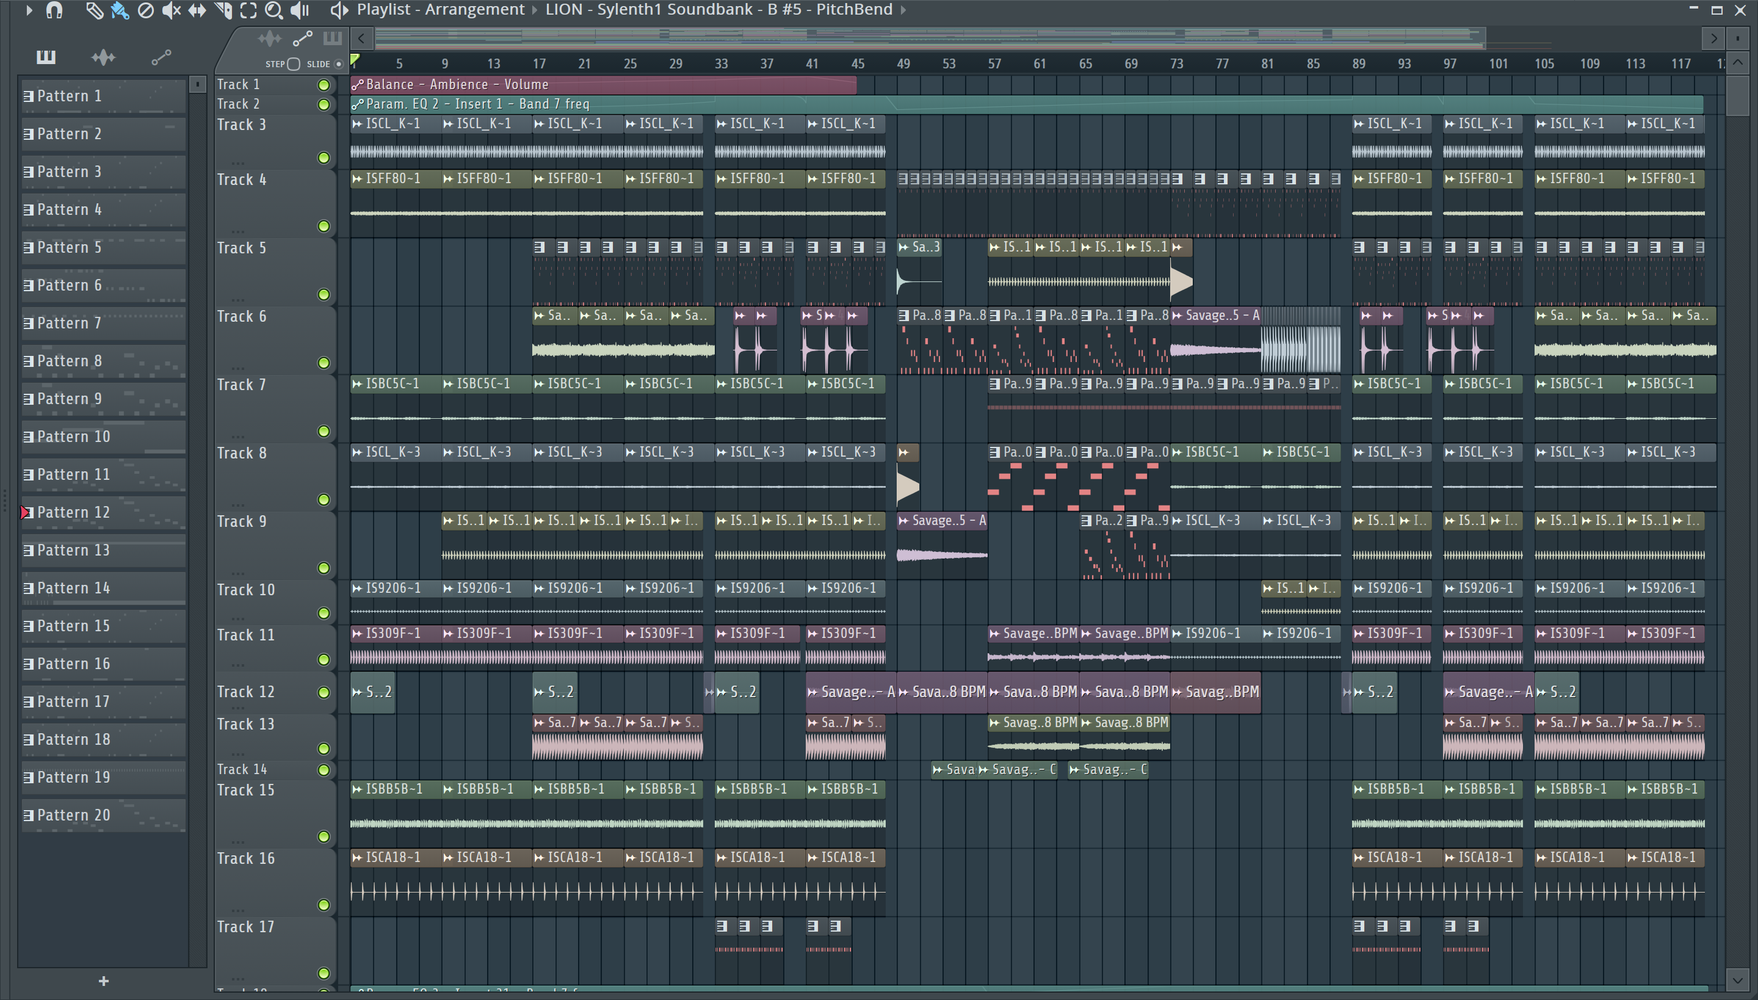Click the speaker icon before Playlist title
The image size is (1758, 1000).
pyautogui.click(x=339, y=10)
